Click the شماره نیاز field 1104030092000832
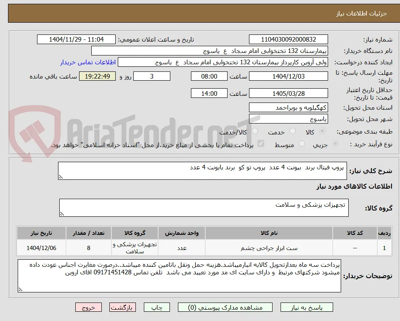 click(x=288, y=39)
